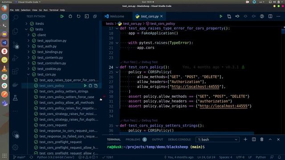Debug test_cors_policy test inline
This screenshot has width=285, height=160.
[x=90, y=86]
